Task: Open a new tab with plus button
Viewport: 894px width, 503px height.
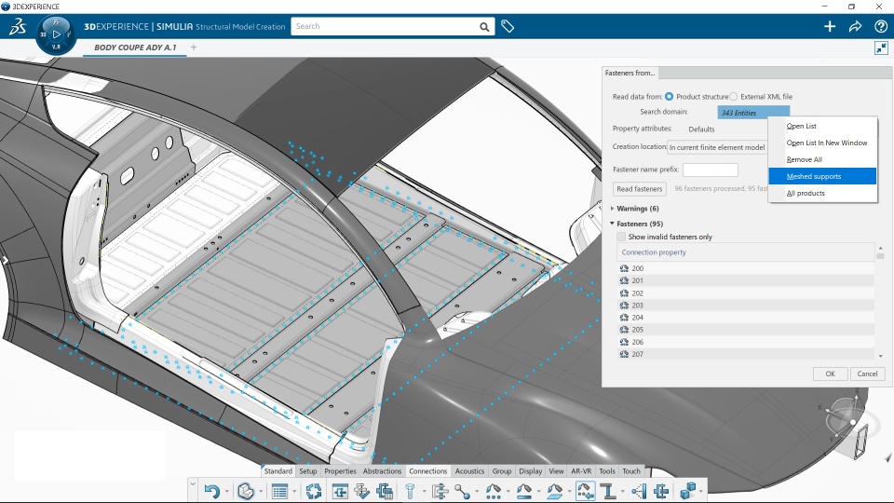Action: 194,48
